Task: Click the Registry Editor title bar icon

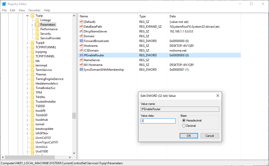Action: coord(4,4)
